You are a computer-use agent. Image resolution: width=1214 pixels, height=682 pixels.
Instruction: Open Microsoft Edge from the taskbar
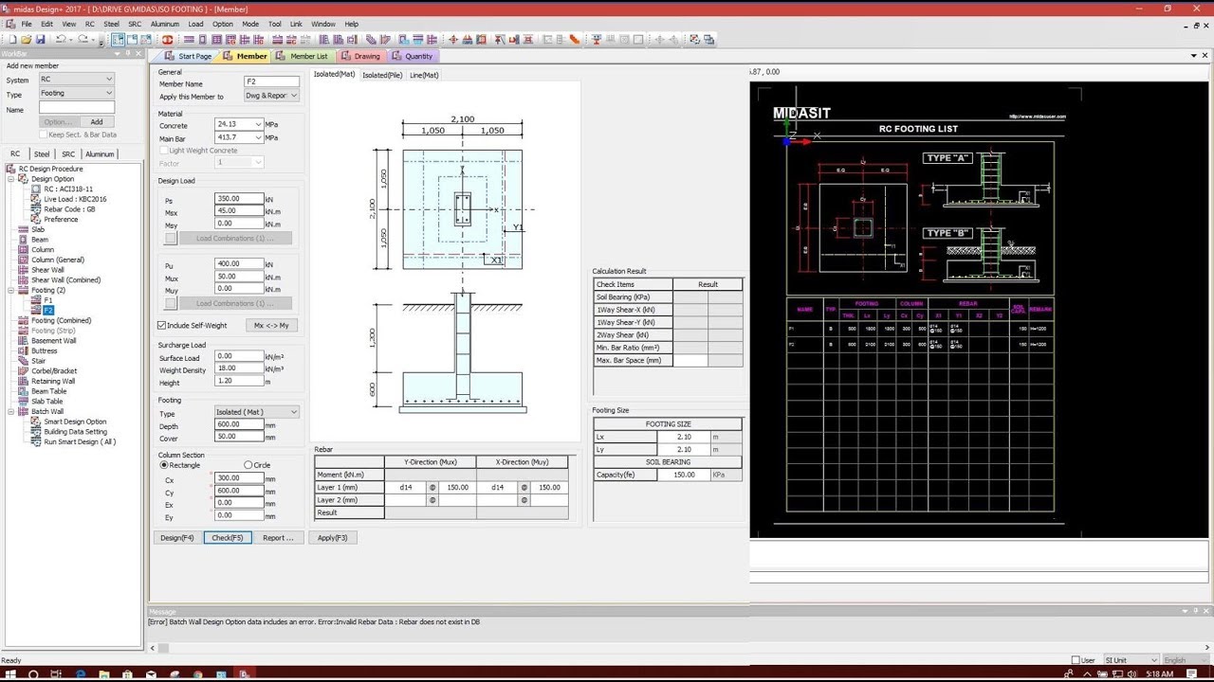tap(81, 674)
